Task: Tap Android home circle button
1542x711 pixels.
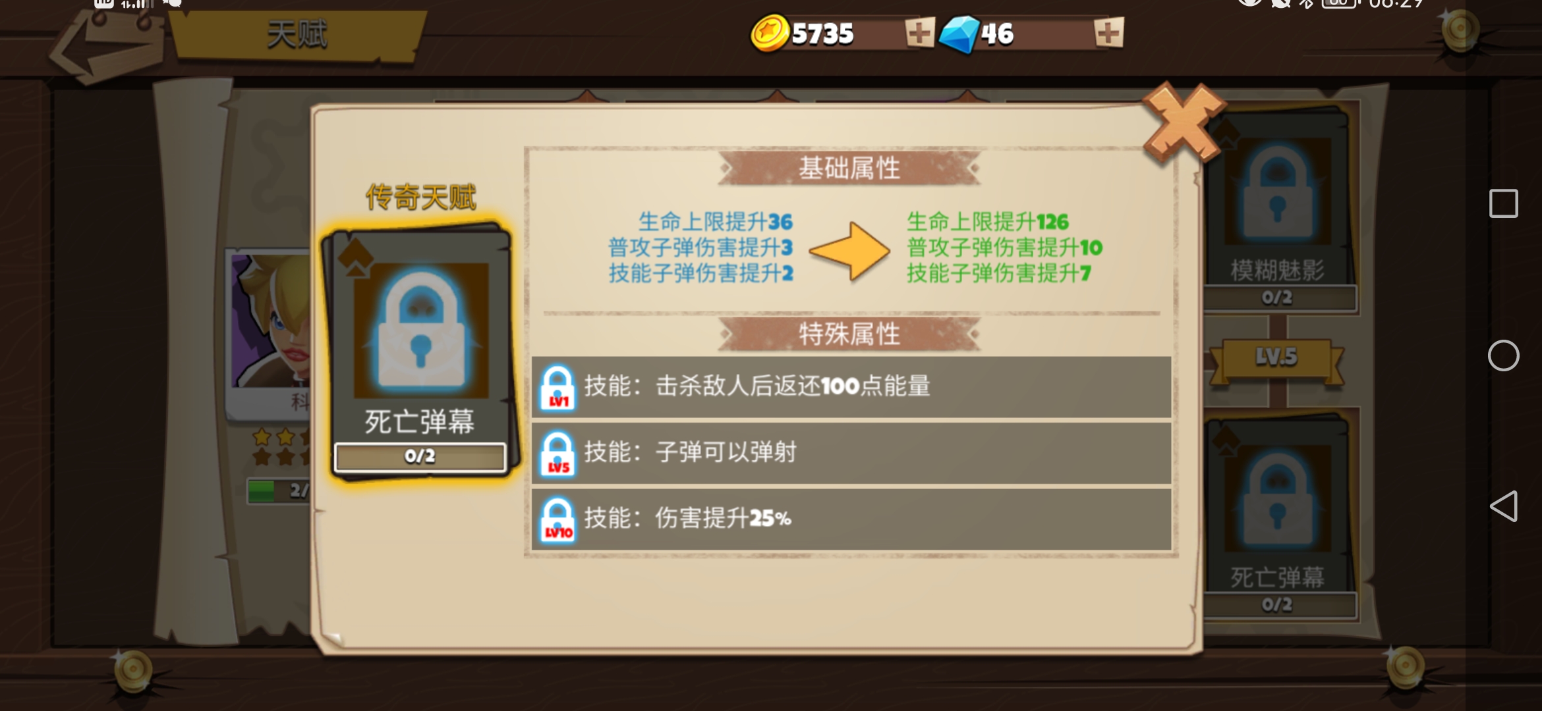Action: (x=1504, y=355)
